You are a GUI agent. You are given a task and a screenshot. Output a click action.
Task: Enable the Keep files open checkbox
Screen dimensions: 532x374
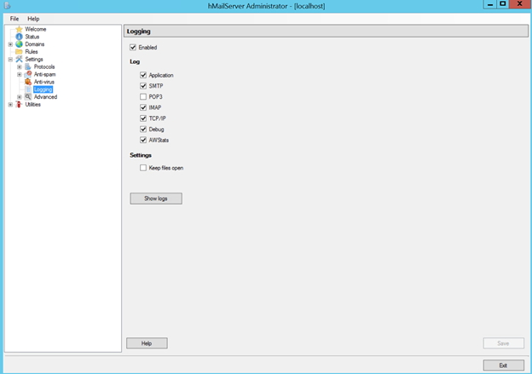coord(143,168)
